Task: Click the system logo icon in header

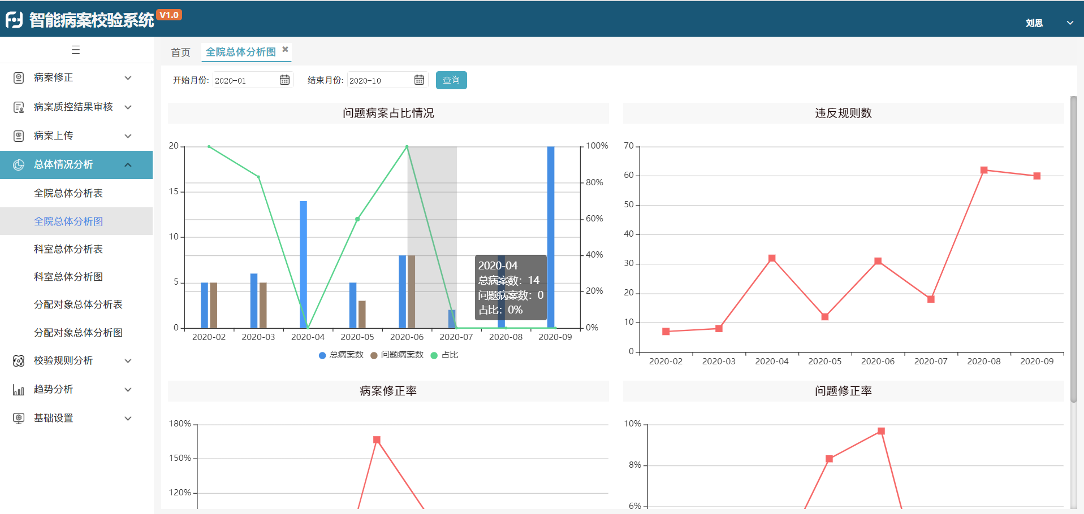Action: [14, 20]
